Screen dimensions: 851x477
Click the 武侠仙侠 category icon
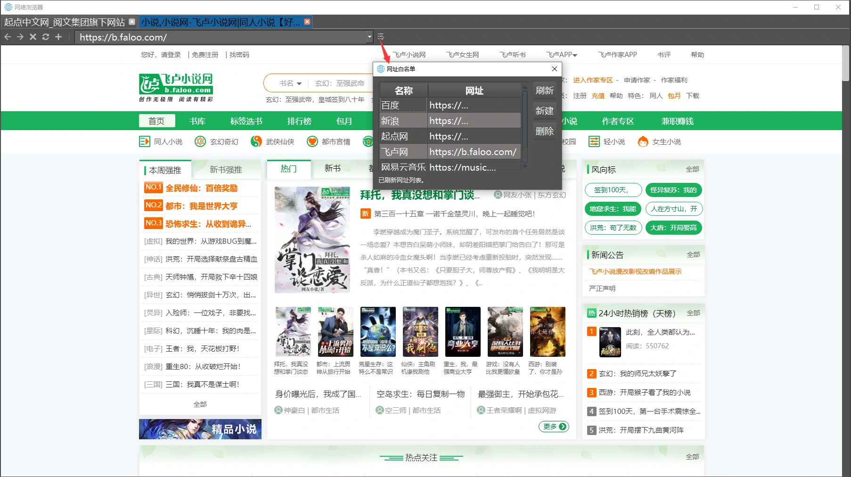[x=256, y=141]
